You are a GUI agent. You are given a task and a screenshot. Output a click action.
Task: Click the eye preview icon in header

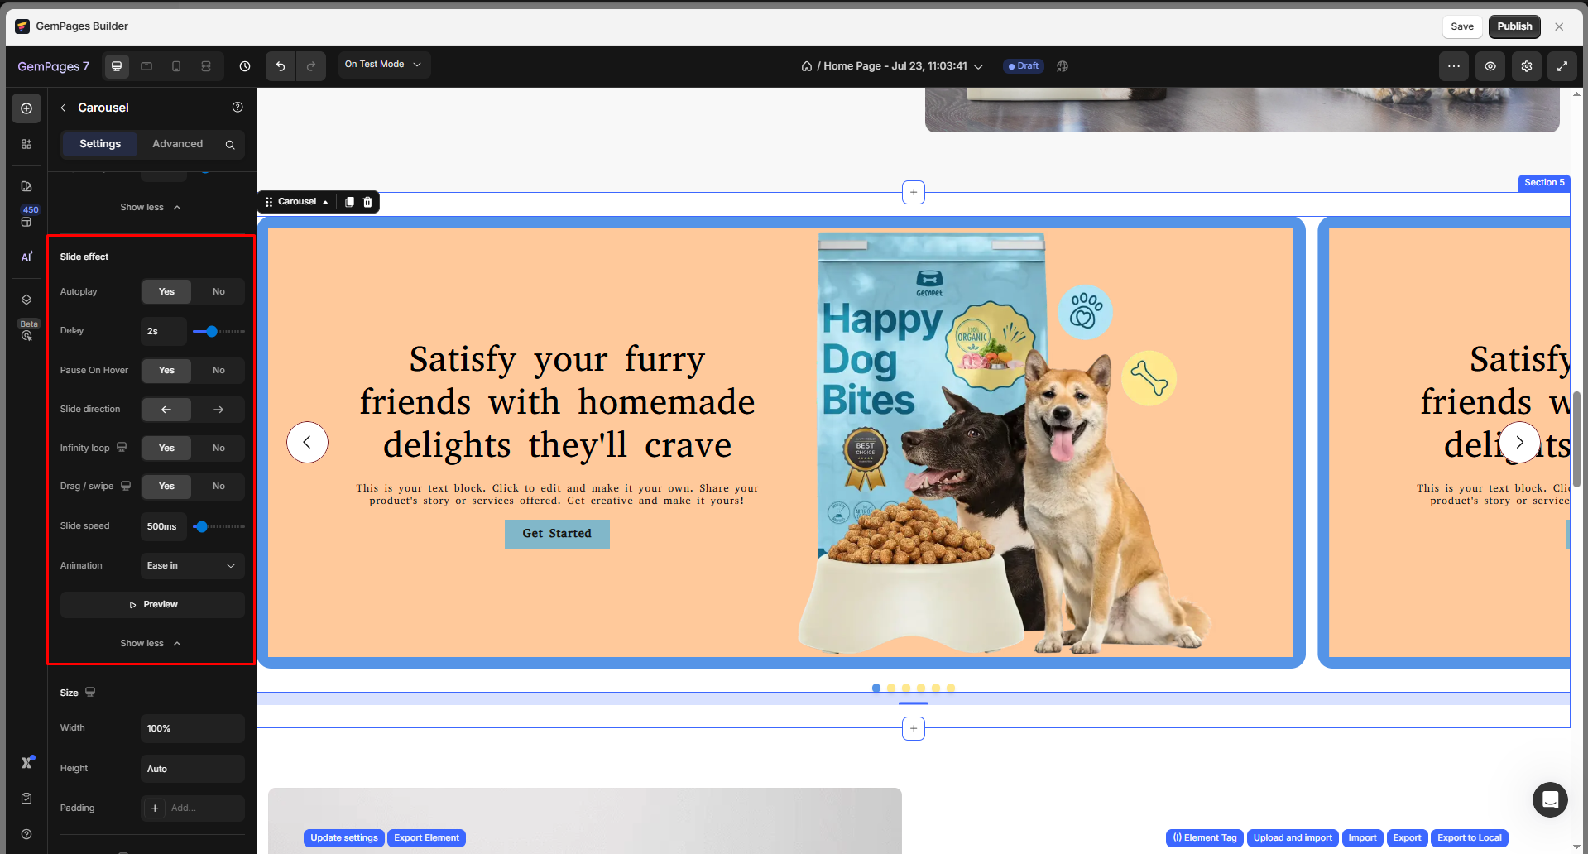pos(1490,66)
